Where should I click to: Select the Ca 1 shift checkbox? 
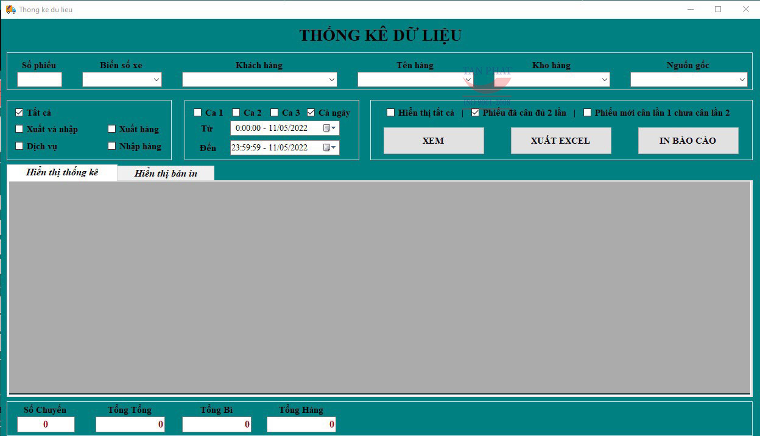[198, 113]
